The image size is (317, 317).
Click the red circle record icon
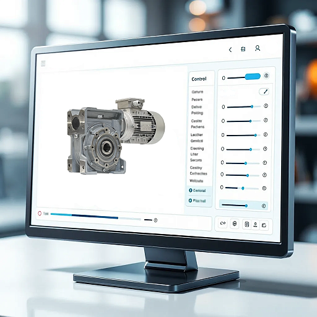point(40,214)
